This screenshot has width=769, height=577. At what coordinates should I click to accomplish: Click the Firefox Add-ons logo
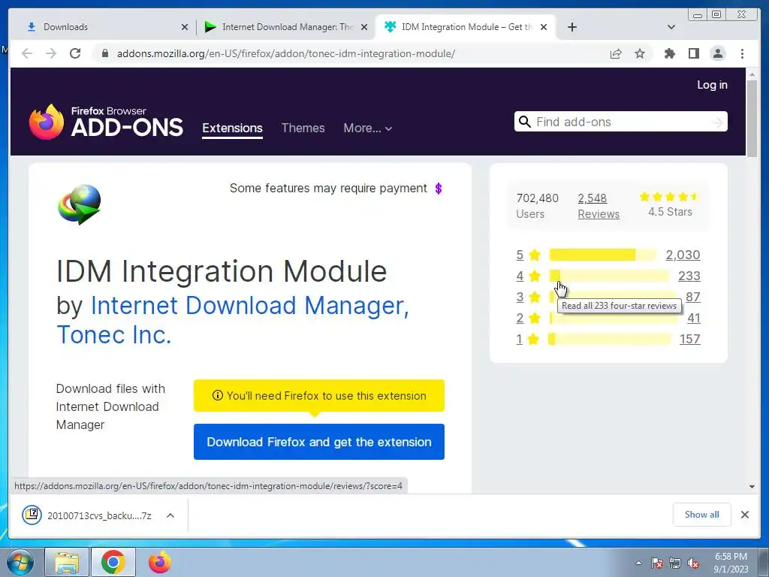coord(106,122)
